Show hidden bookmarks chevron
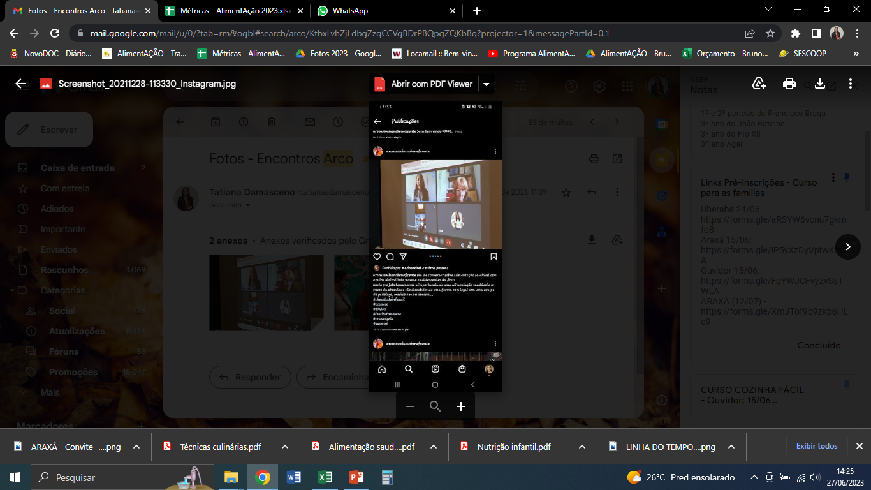The height and width of the screenshot is (490, 871). tap(856, 54)
